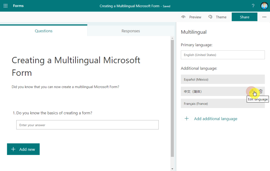The height and width of the screenshot is (171, 270).
Task: Click Add additional language link
Action: (x=216, y=119)
